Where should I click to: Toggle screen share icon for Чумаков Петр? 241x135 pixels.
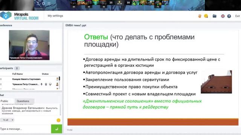(50, 84)
